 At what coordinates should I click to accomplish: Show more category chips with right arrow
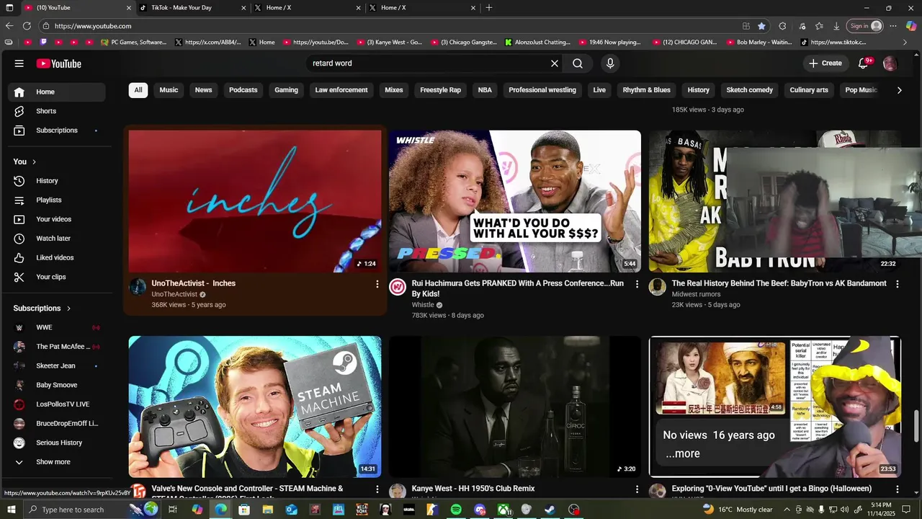pyautogui.click(x=899, y=90)
